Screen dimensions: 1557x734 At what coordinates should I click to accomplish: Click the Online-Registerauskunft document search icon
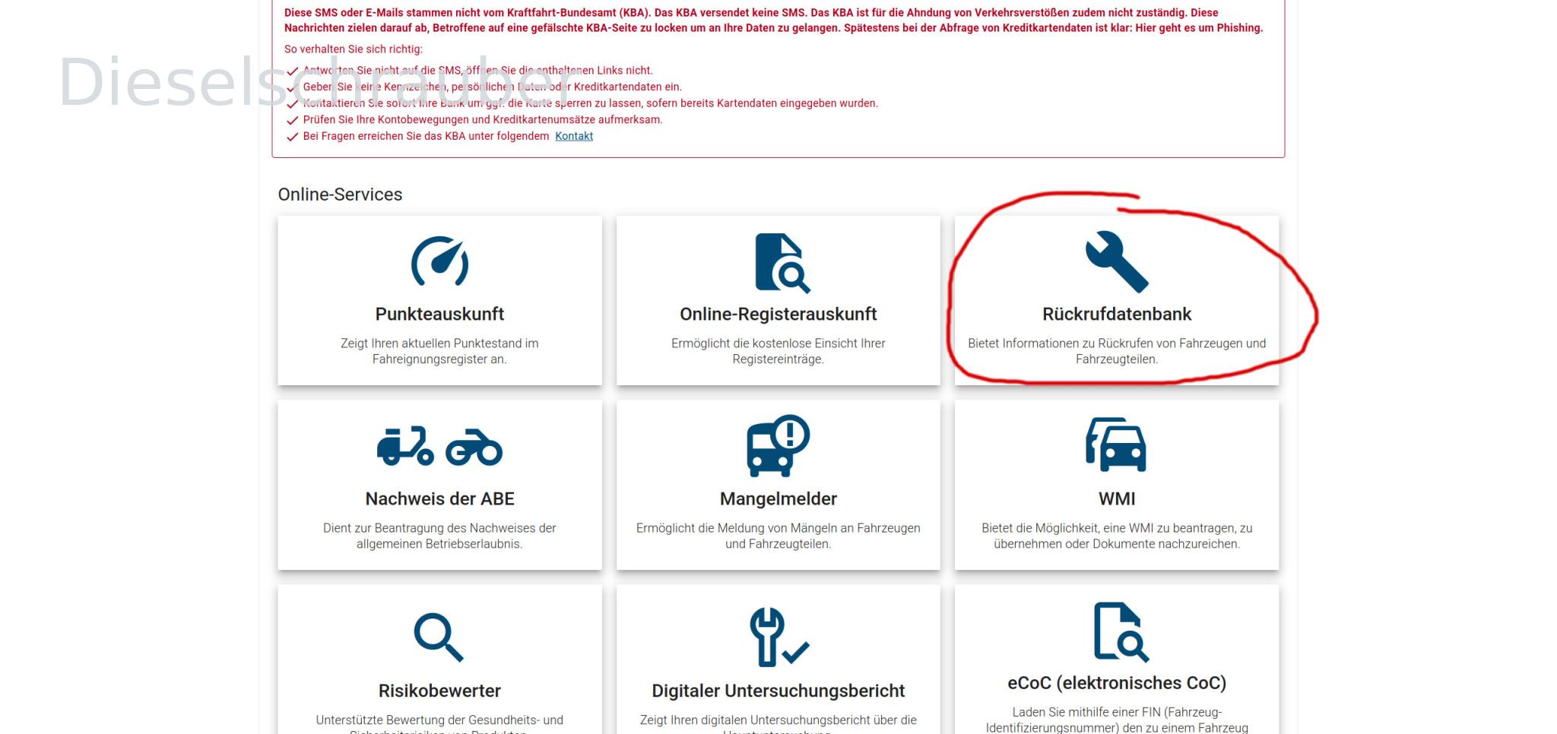(x=782, y=263)
